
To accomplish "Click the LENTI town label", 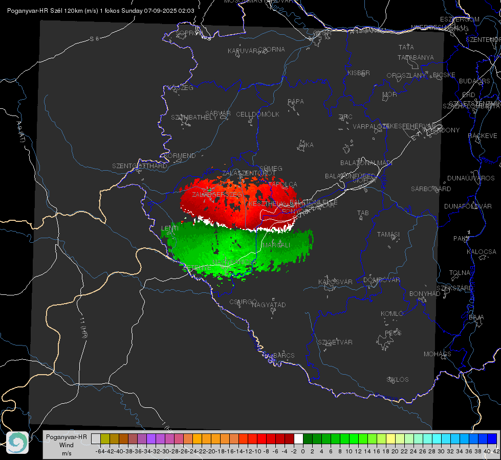I will click(170, 228).
